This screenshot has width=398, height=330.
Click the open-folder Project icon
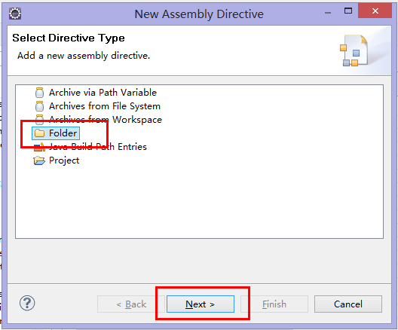coord(39,160)
